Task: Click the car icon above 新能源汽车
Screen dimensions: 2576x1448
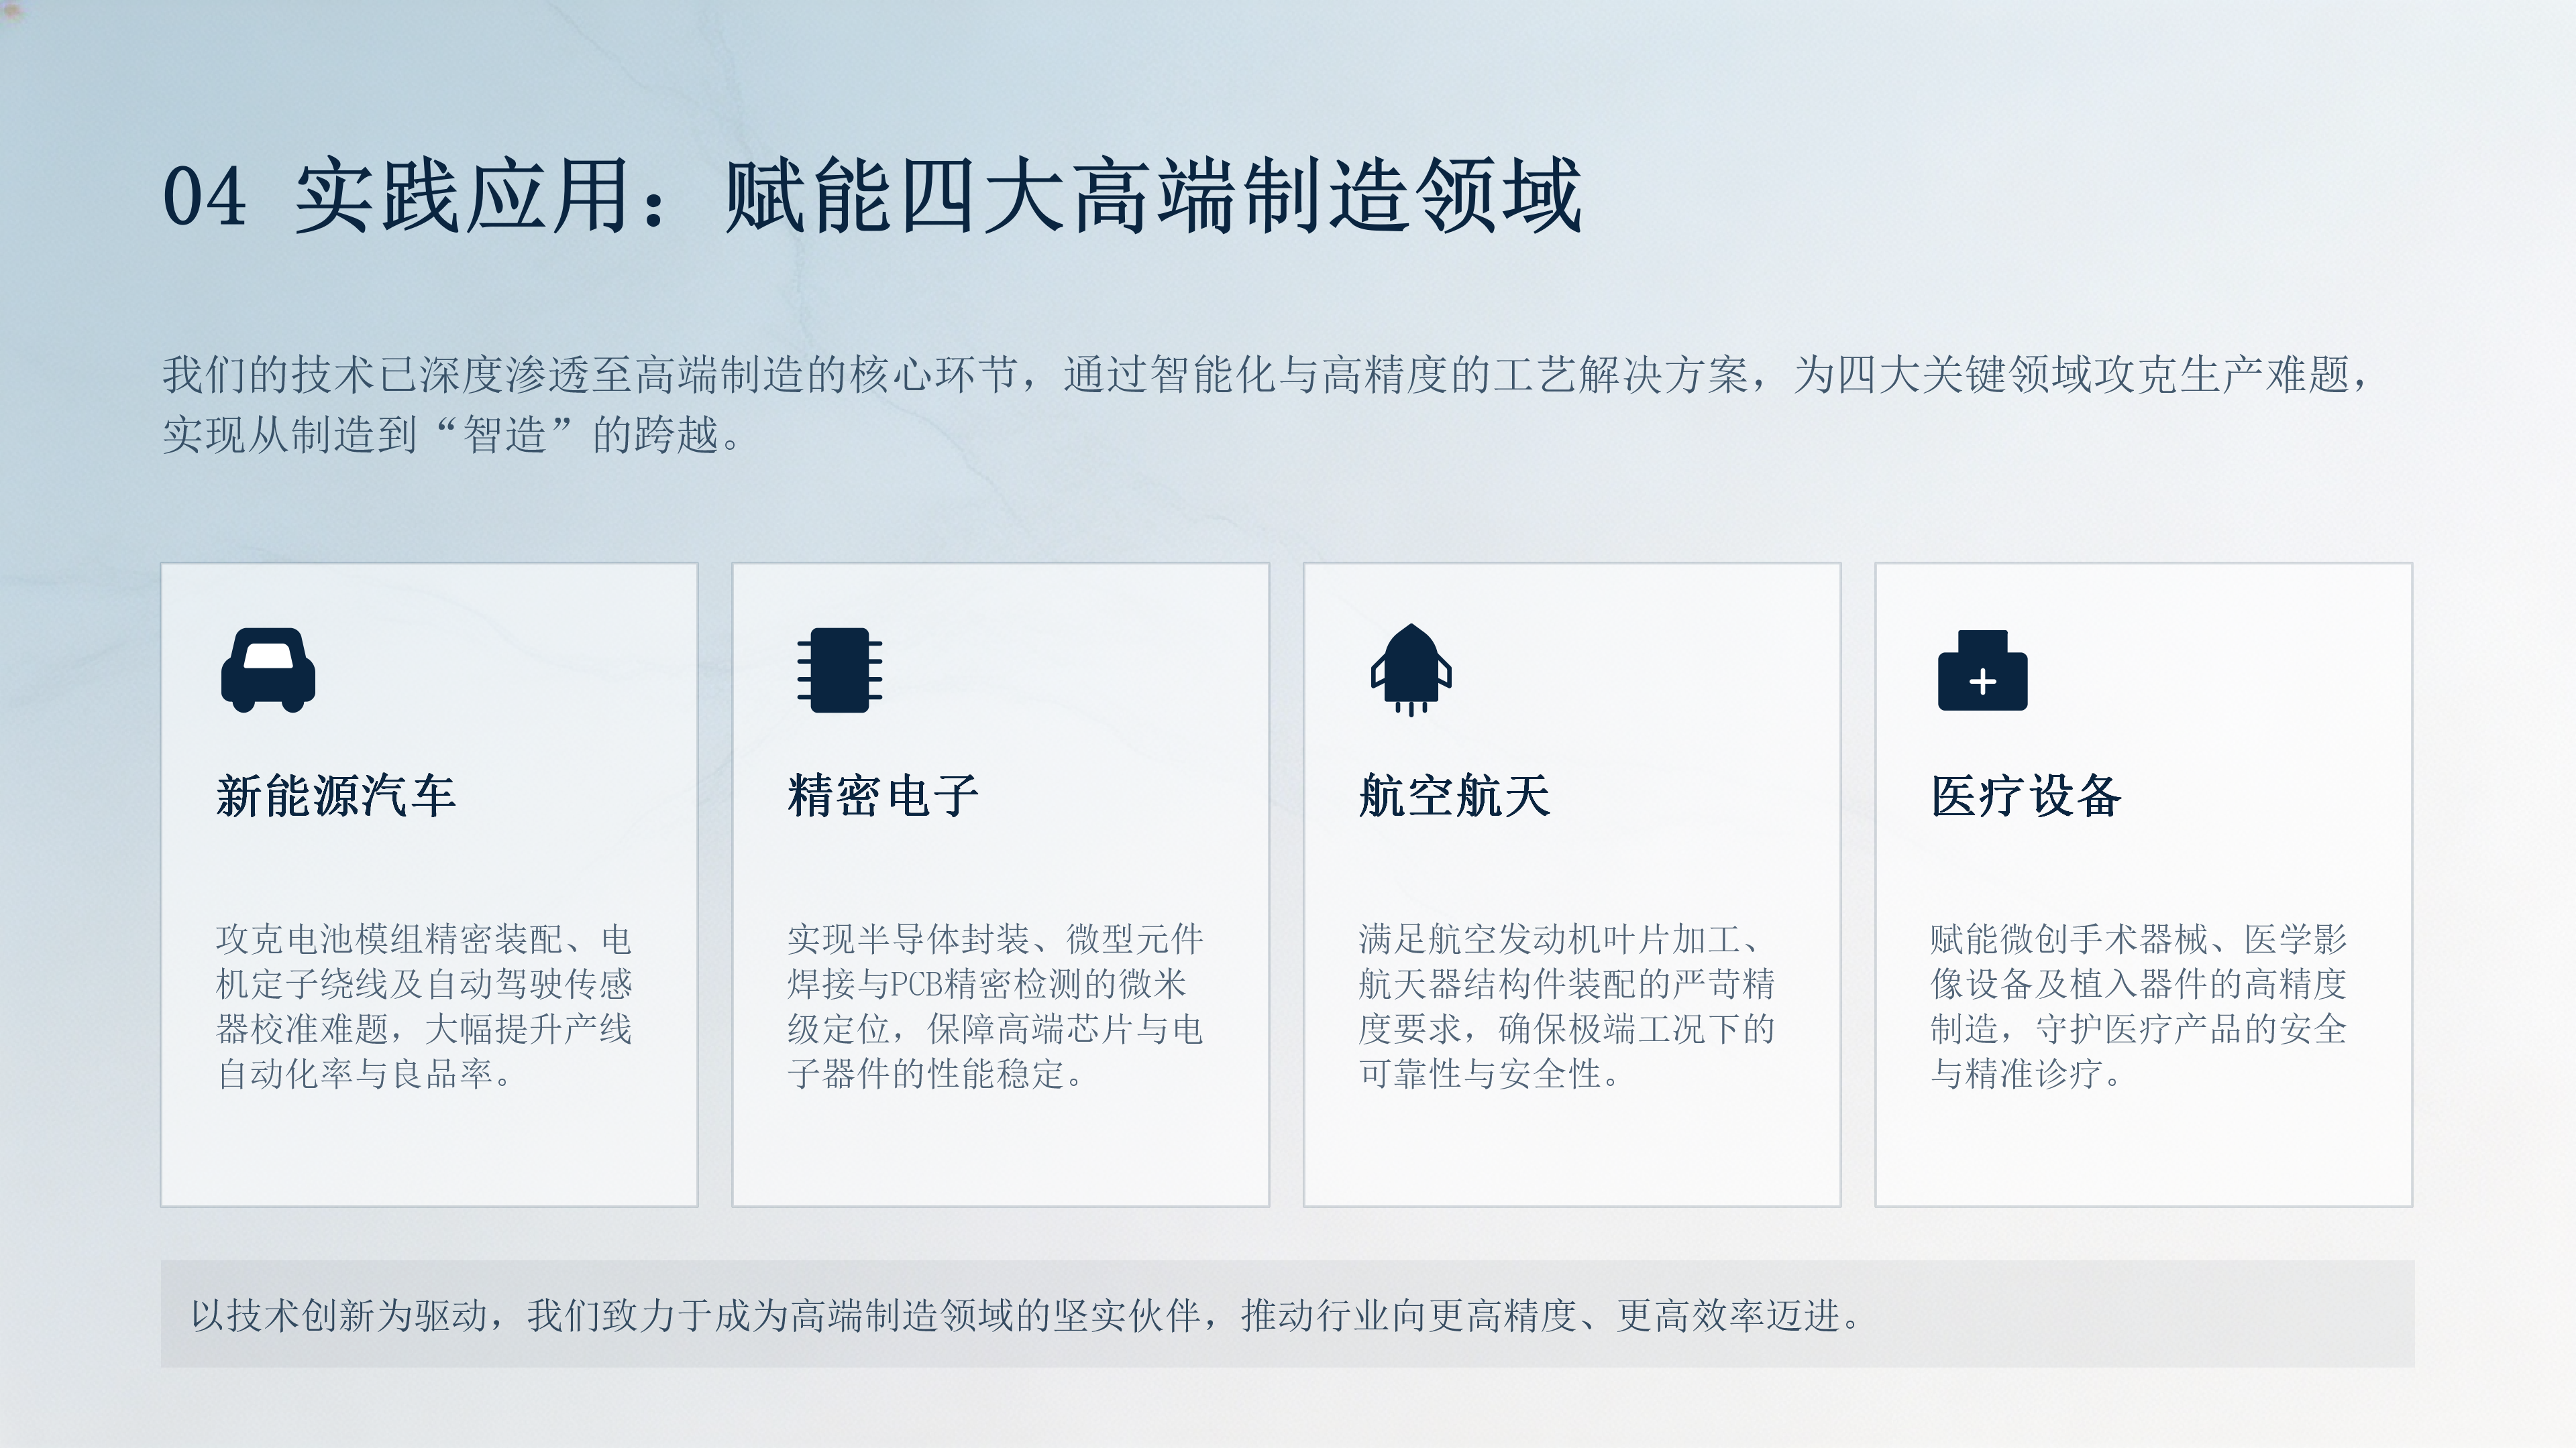Action: (268, 670)
